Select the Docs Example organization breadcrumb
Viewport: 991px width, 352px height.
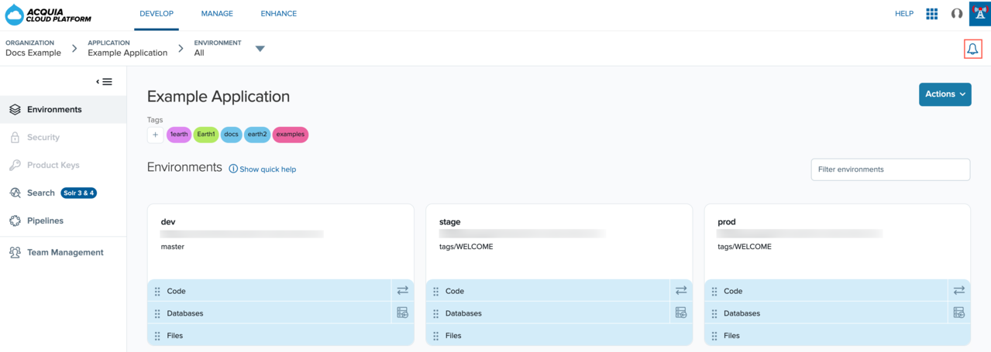[33, 53]
